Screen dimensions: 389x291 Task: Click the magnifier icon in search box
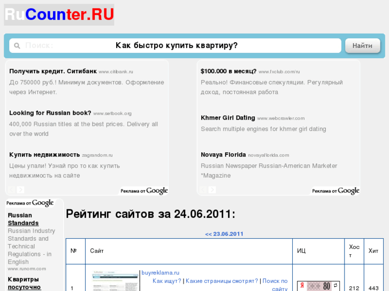17,46
